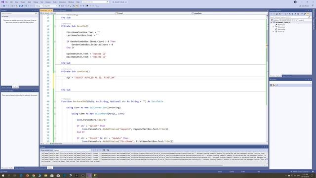This screenshot has height=178, width=316.
Task: Expand the Form1.vb node
Action: (x=274, y=32)
